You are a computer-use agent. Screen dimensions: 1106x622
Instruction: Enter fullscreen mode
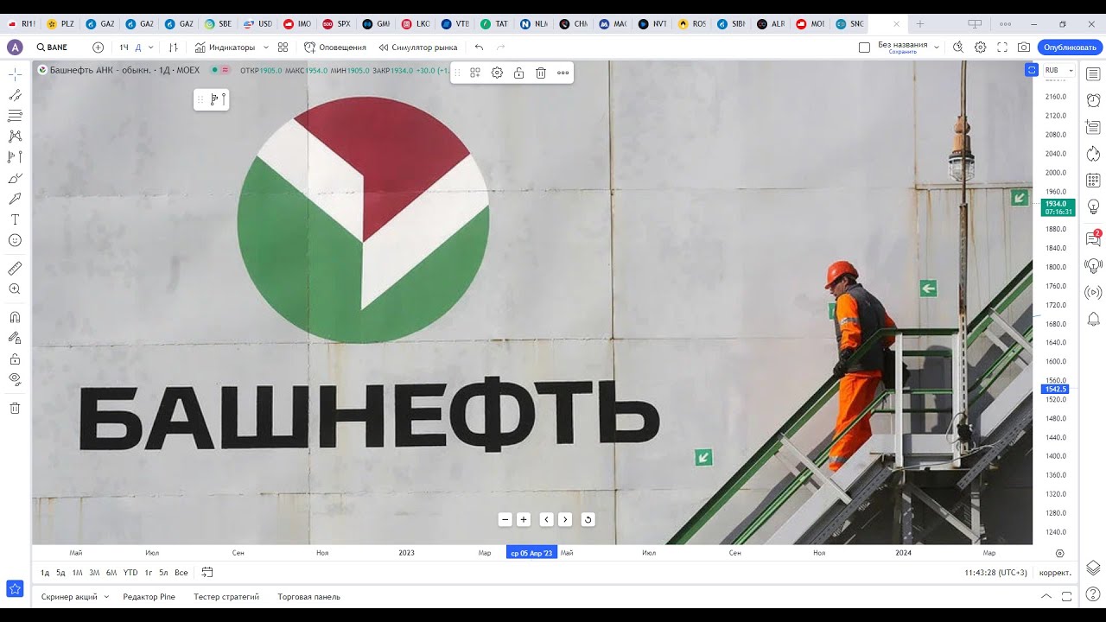coord(1002,48)
